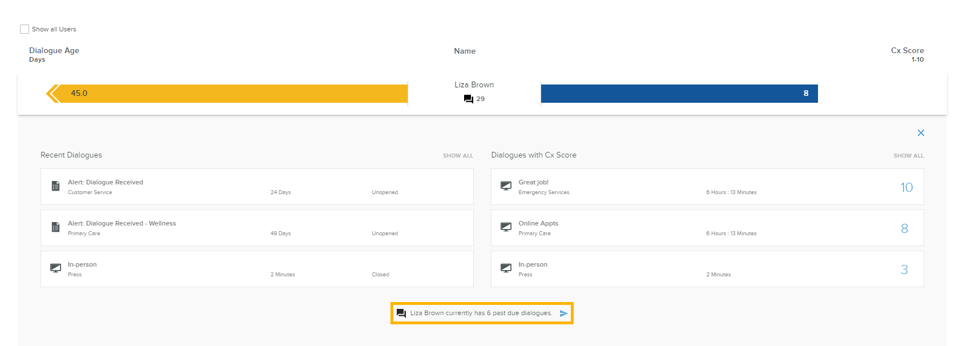This screenshot has height=346, width=963.
Task: Click the chat bubble icon under Liza Brown
Action: 469,99
